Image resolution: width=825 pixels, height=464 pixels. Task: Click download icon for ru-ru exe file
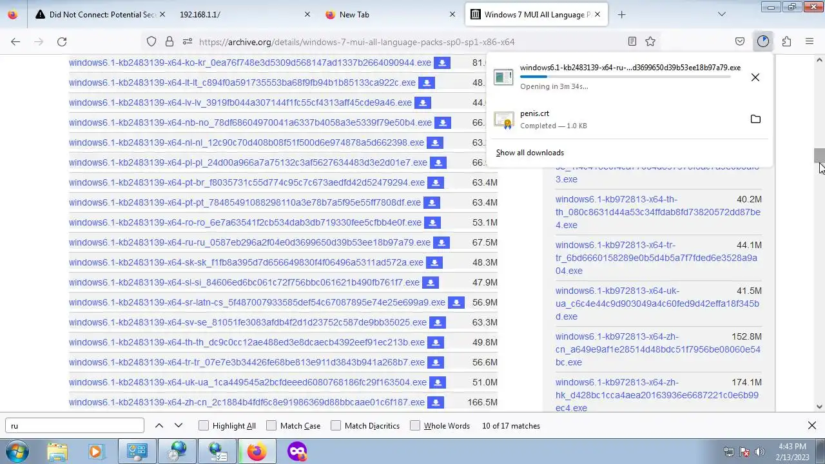(x=441, y=243)
